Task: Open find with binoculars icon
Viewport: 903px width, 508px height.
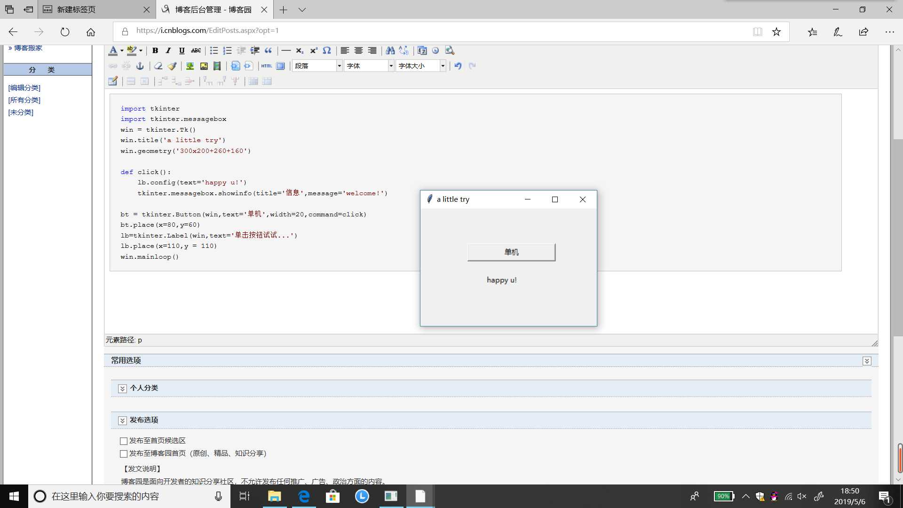Action: [x=390, y=51]
